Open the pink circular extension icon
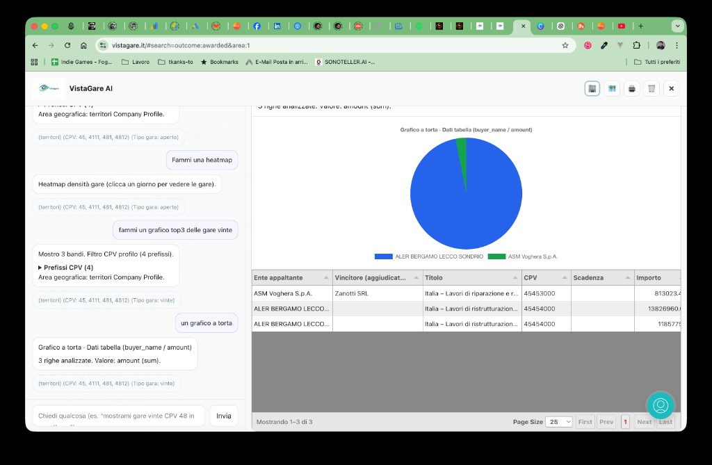 pyautogui.click(x=588, y=45)
